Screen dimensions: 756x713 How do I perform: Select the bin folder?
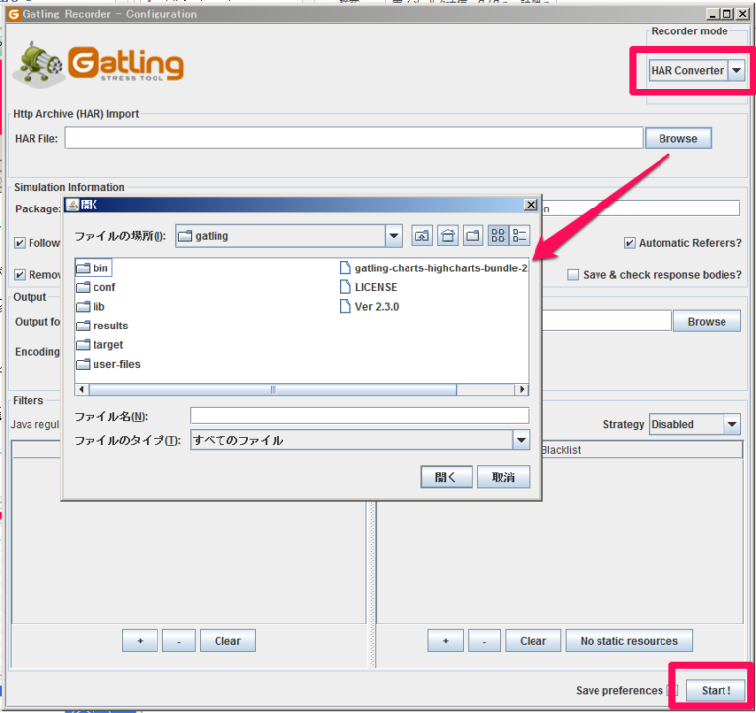pos(100,268)
